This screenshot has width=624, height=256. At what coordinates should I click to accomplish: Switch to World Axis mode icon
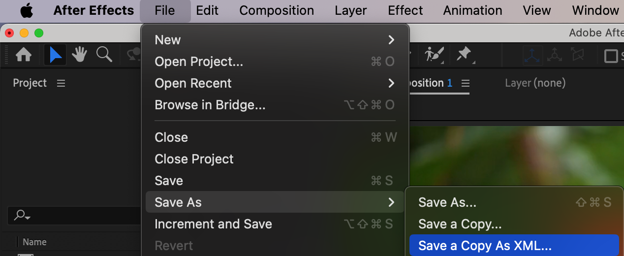[555, 55]
